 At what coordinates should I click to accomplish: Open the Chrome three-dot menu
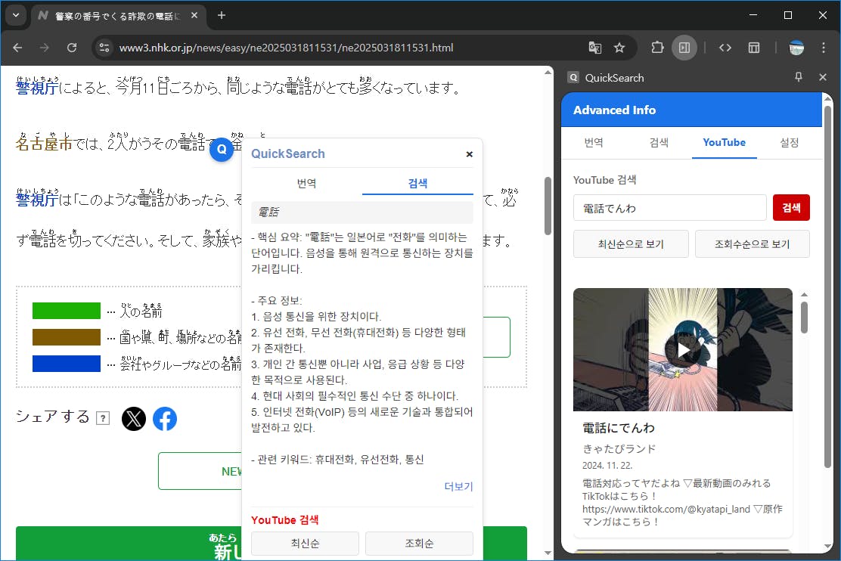click(824, 48)
